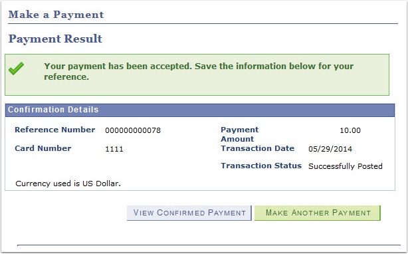Start Make Another Payment
This screenshot has height=254, width=408.
318,213
